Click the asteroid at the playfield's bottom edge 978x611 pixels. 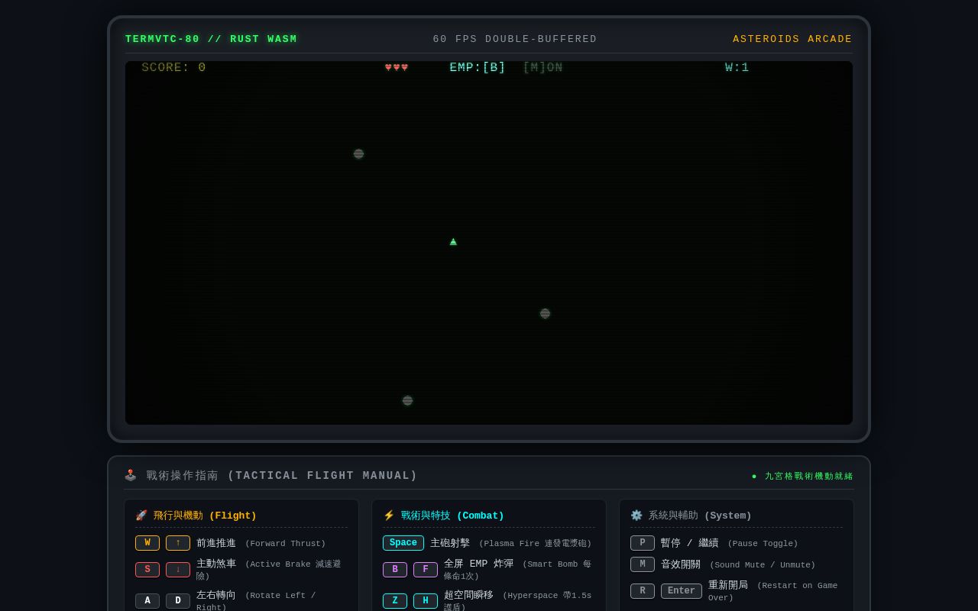coord(407,400)
